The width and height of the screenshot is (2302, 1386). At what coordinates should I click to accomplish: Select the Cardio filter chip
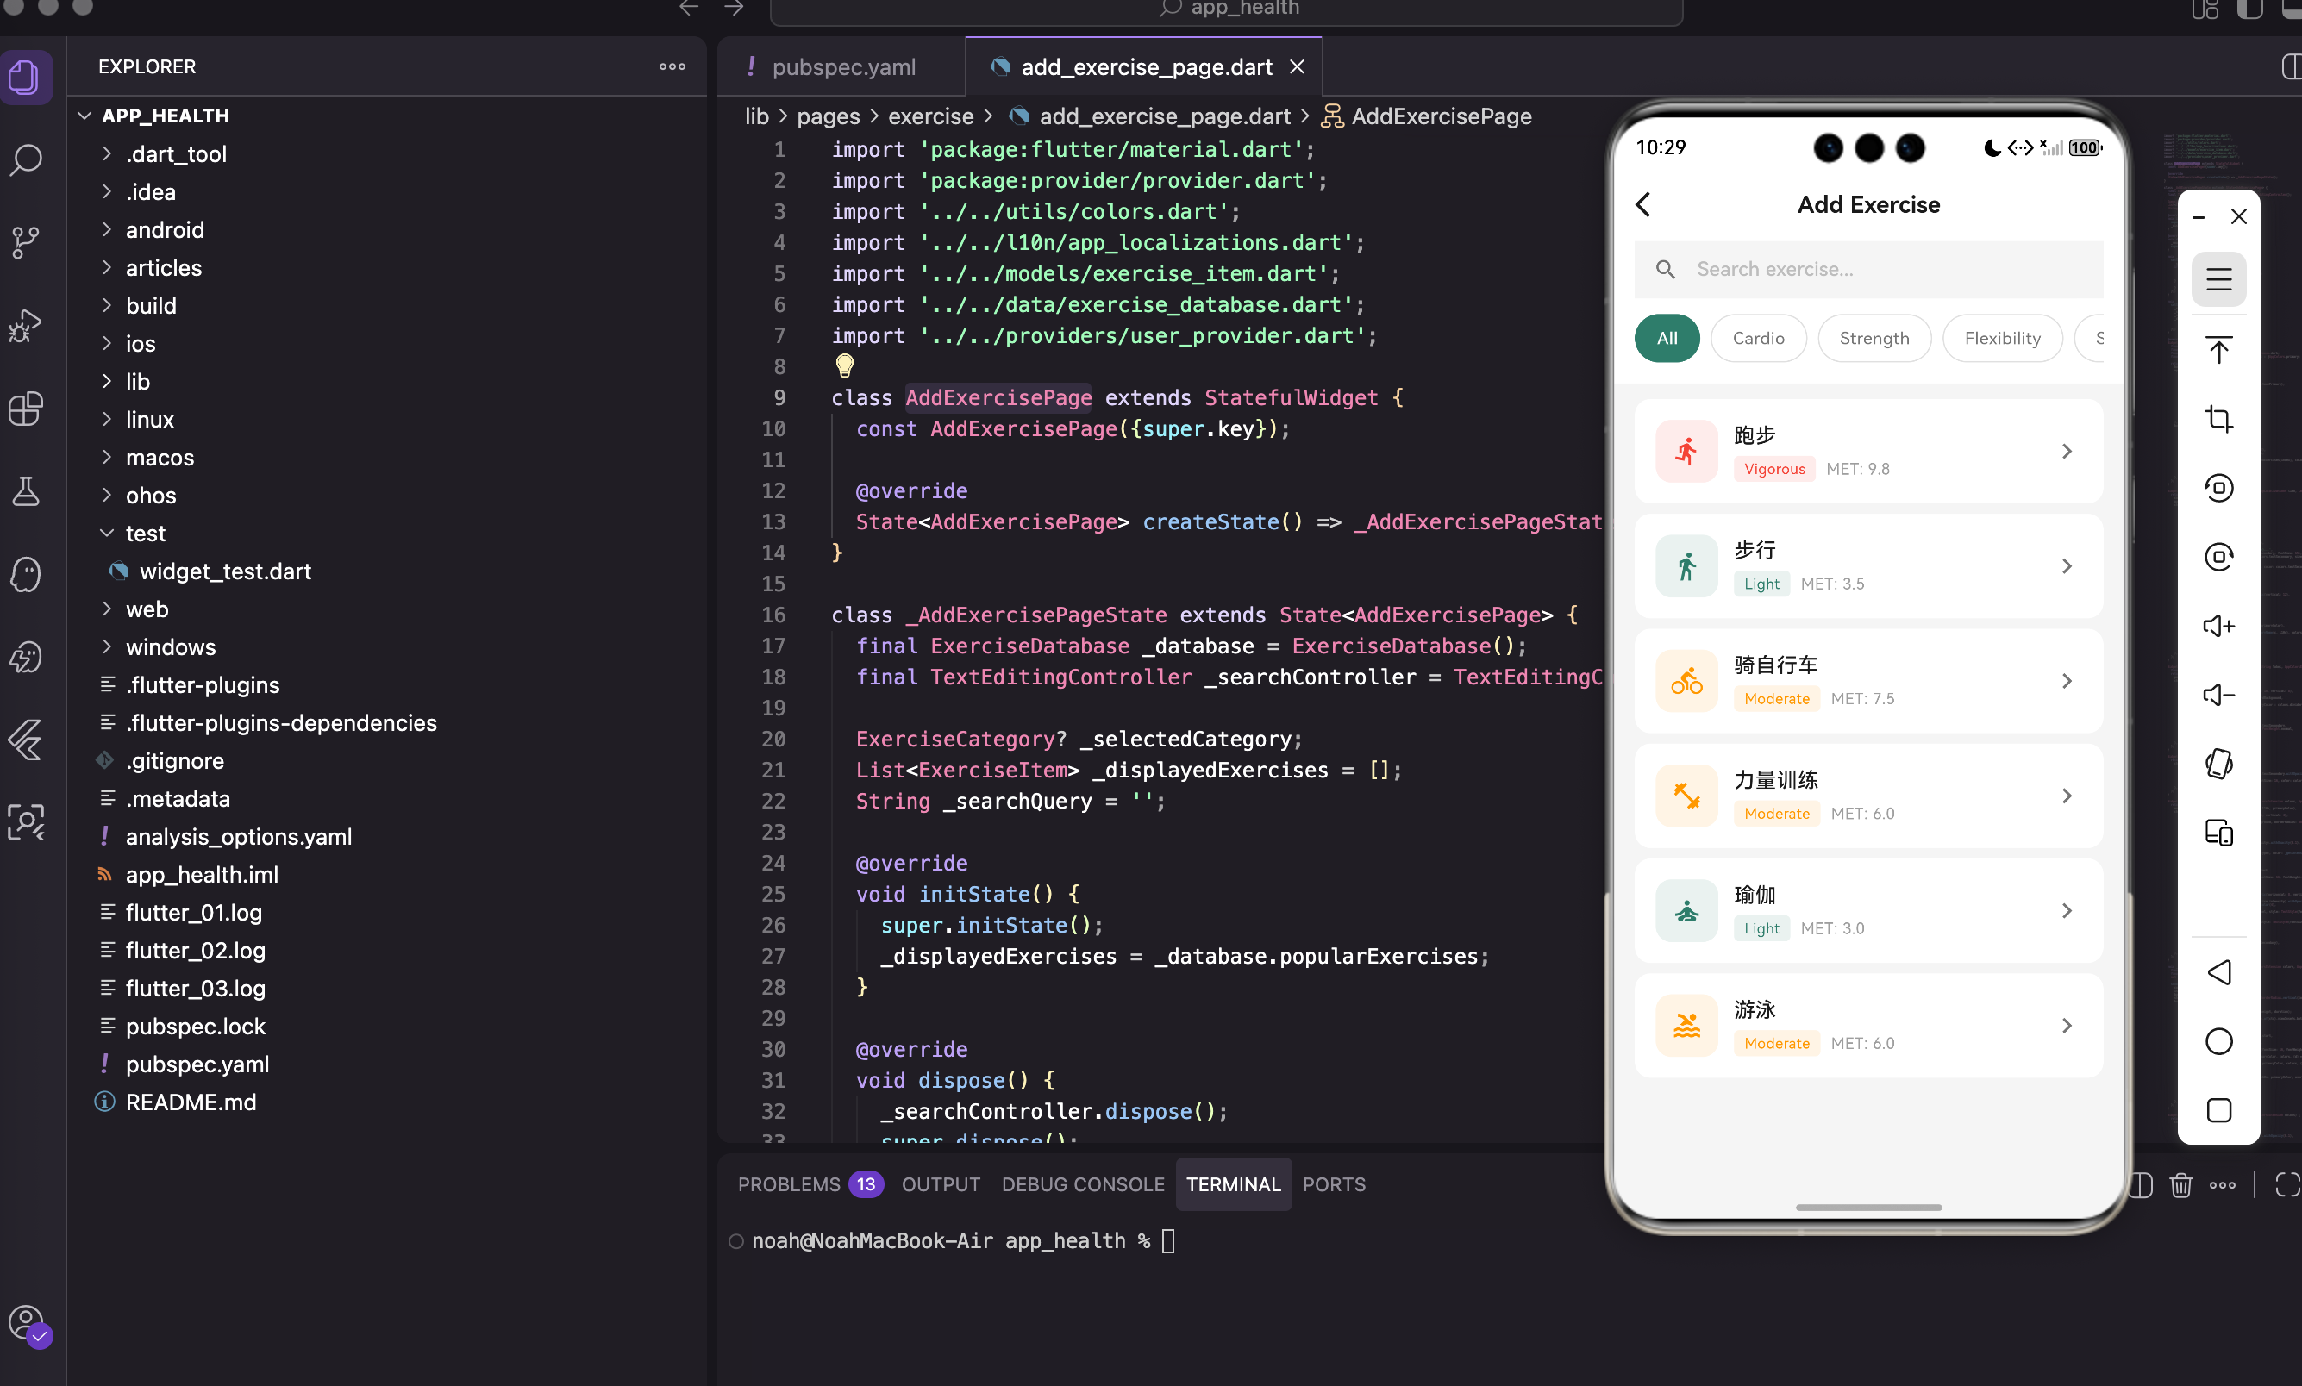(1757, 338)
